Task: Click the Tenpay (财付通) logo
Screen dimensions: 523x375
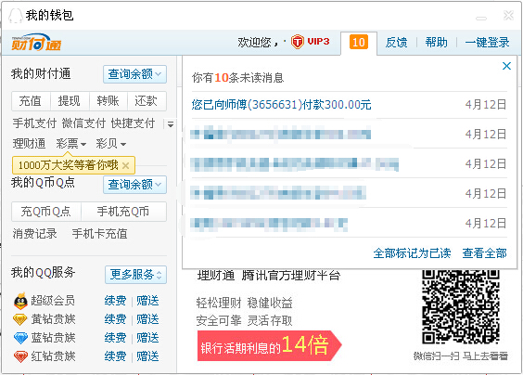Action: coord(36,43)
